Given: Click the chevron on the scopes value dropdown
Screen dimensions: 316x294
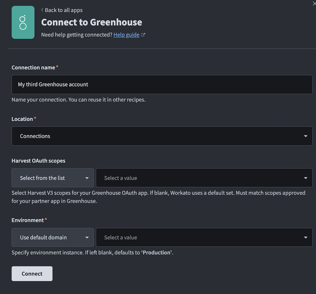Looking at the screenshot, I should click(305, 178).
